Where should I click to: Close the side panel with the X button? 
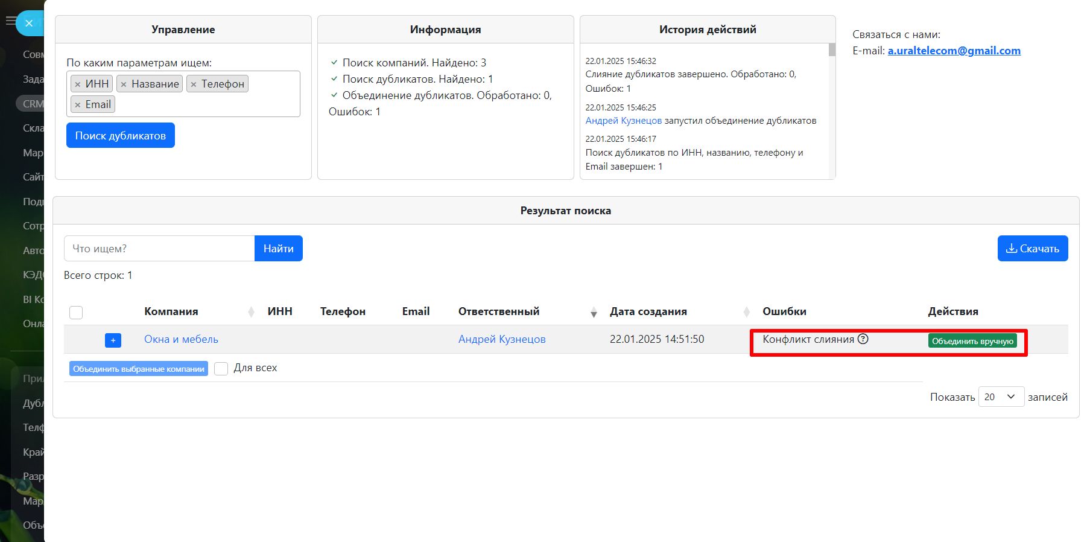pos(29,24)
